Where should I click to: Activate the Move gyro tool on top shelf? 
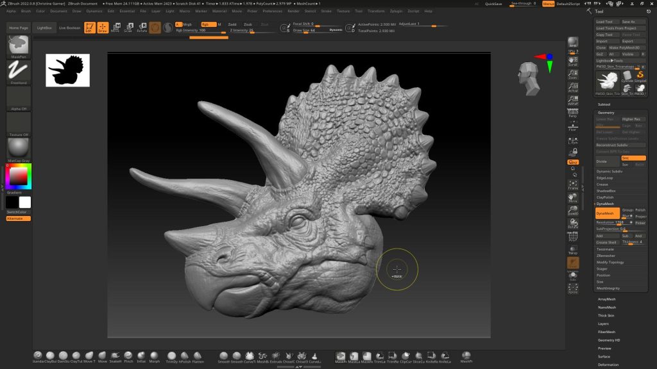click(117, 28)
